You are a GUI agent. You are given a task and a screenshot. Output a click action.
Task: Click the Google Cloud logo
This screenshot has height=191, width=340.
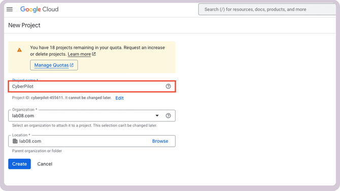pos(39,9)
